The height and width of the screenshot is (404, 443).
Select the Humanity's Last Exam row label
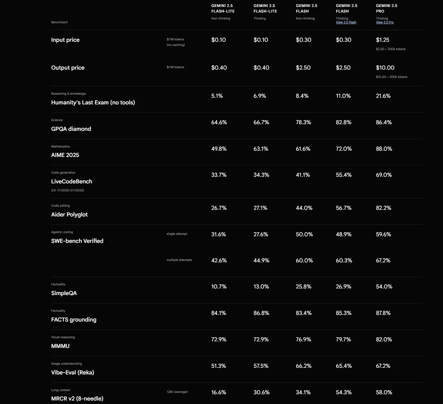coord(93,102)
